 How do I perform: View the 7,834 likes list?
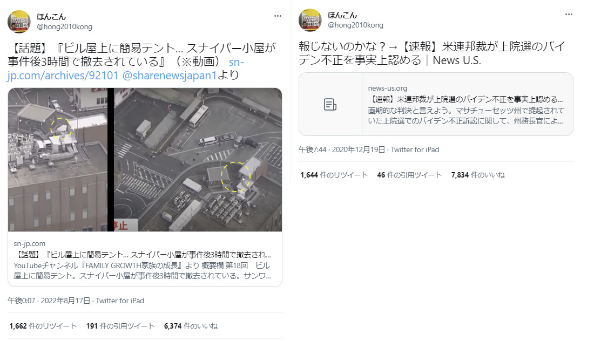(x=478, y=175)
